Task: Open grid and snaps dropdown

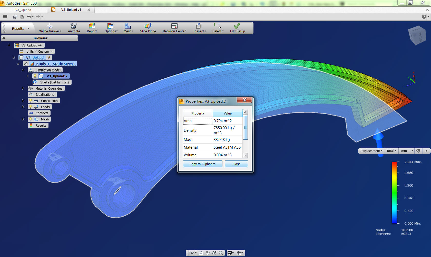Action: (240, 253)
